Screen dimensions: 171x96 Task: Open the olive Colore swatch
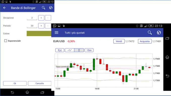(39, 34)
